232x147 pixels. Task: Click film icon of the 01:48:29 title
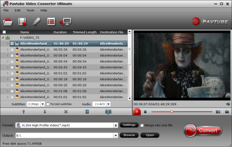tap(17, 44)
